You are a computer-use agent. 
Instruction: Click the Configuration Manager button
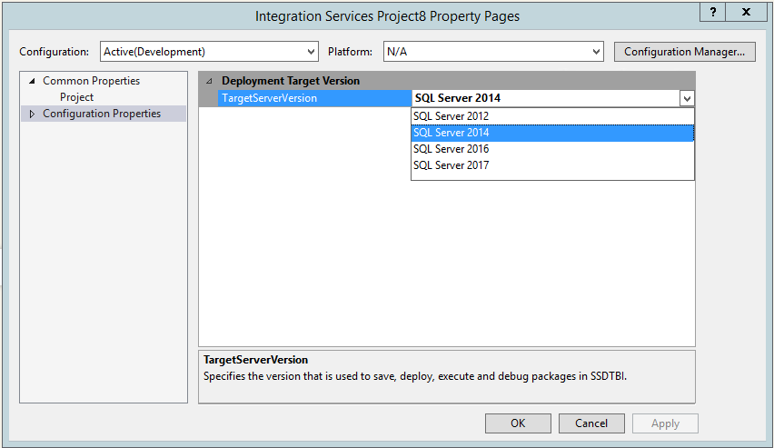pos(684,52)
